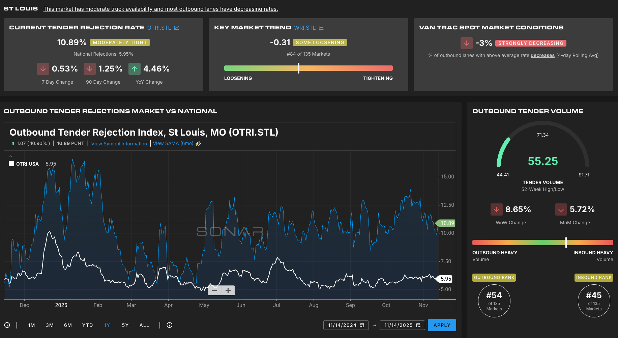The width and height of the screenshot is (618, 338).
Task: Open View Symbol Information link
Action: (x=119, y=144)
